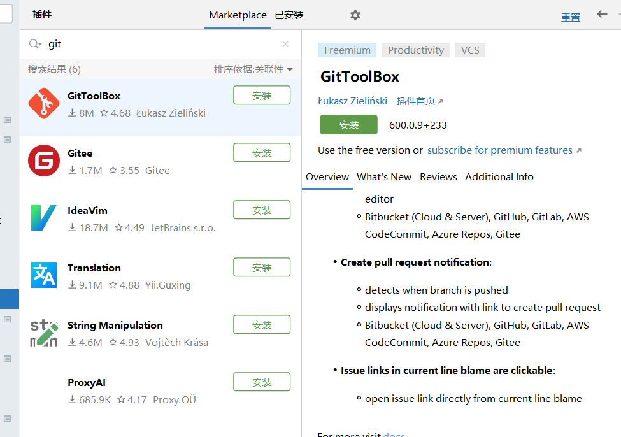
Task: Select the IdeaVim plugin title
Action: (x=87, y=210)
